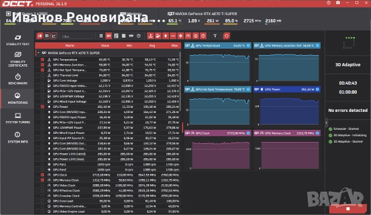Toggle the motherboard device filter icon

[116, 36]
